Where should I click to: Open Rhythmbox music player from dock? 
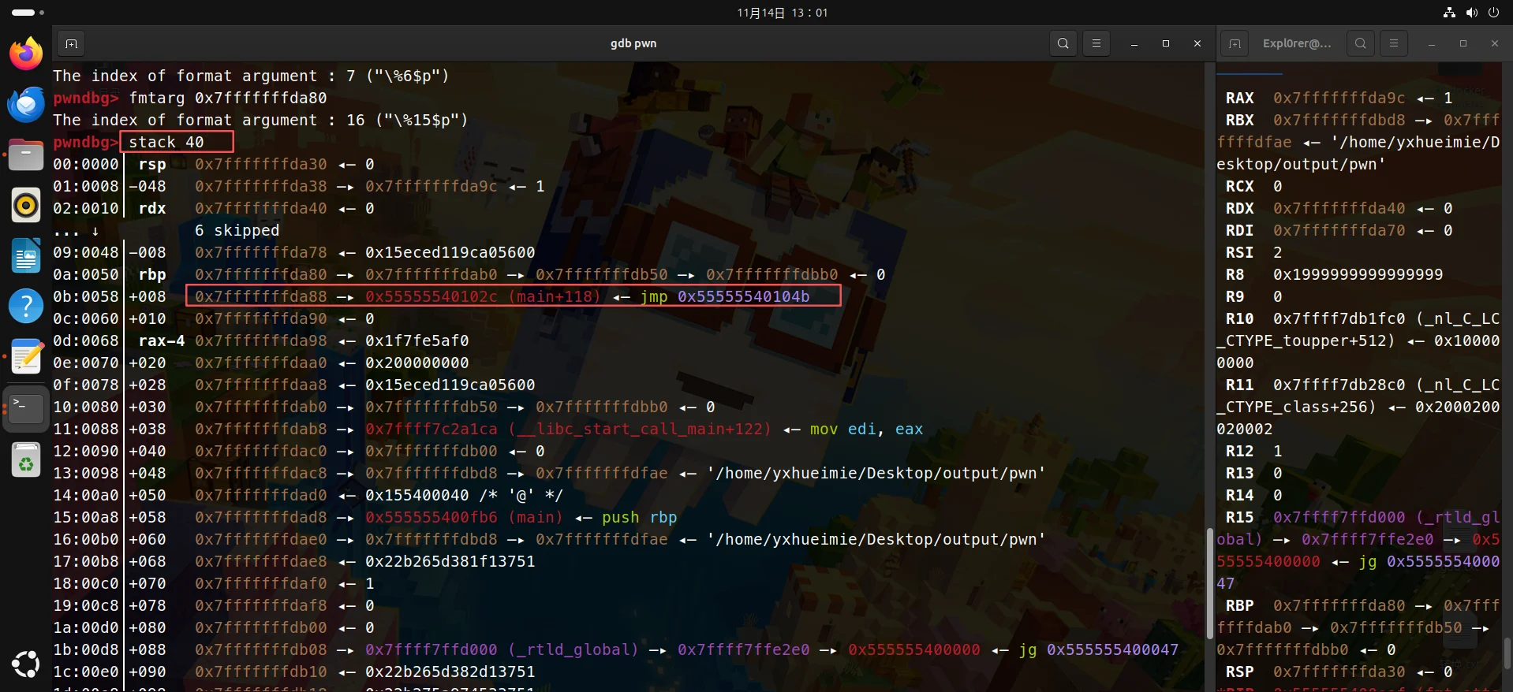[26, 205]
